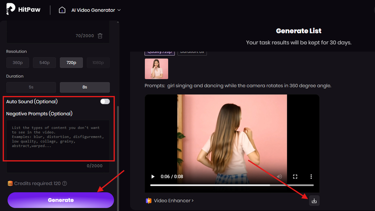Open the source image thumbnail of the girl
375x211 pixels.
(156, 69)
